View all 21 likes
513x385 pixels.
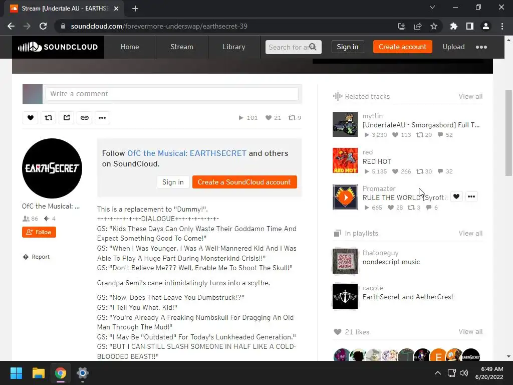470,331
